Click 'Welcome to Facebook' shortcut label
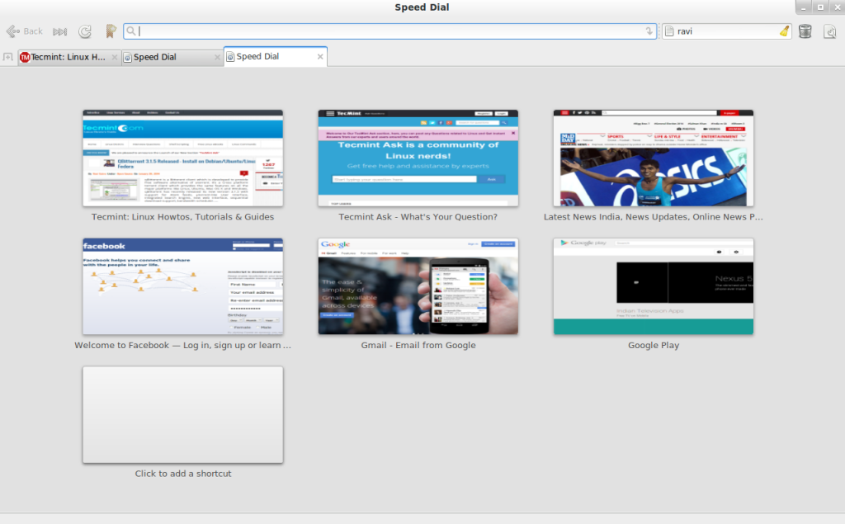The image size is (845, 524). click(182, 345)
